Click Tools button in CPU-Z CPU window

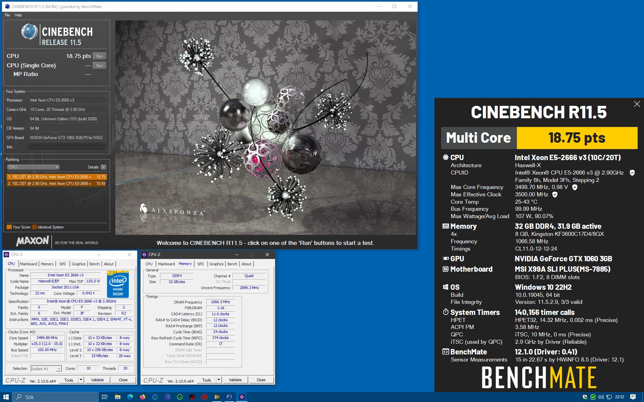point(69,380)
